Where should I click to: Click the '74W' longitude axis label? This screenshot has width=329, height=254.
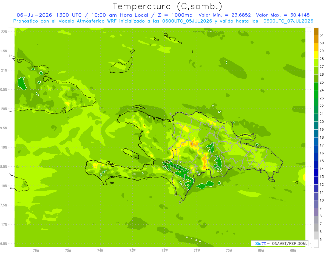[x=100, y=250]
